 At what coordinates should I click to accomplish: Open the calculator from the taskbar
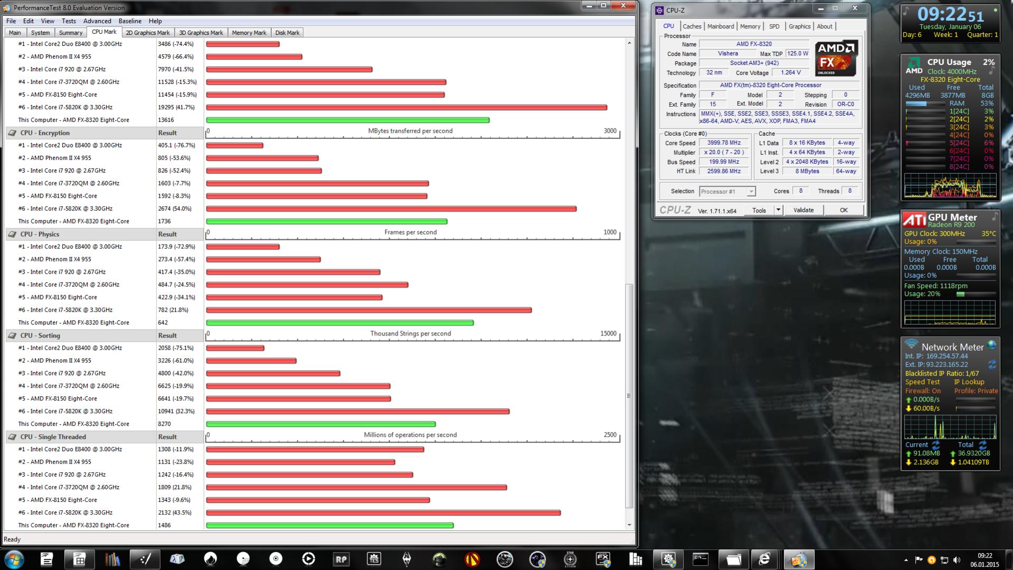pos(79,559)
